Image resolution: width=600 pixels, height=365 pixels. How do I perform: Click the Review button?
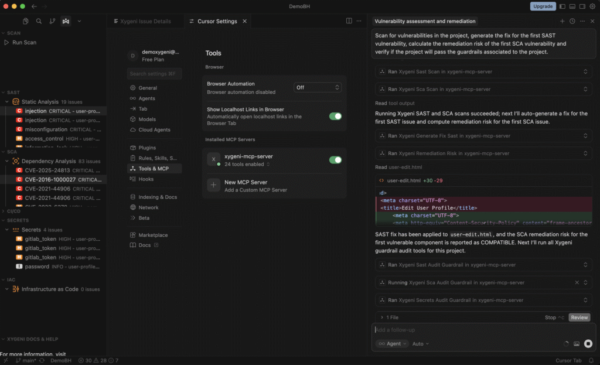tap(579, 317)
